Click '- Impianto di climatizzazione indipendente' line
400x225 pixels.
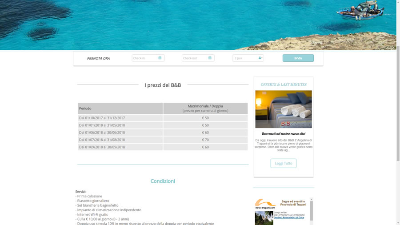click(108, 210)
